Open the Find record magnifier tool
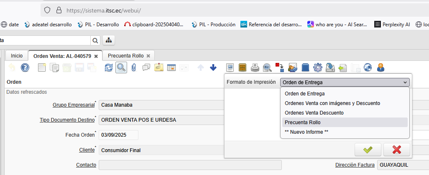 point(121,67)
